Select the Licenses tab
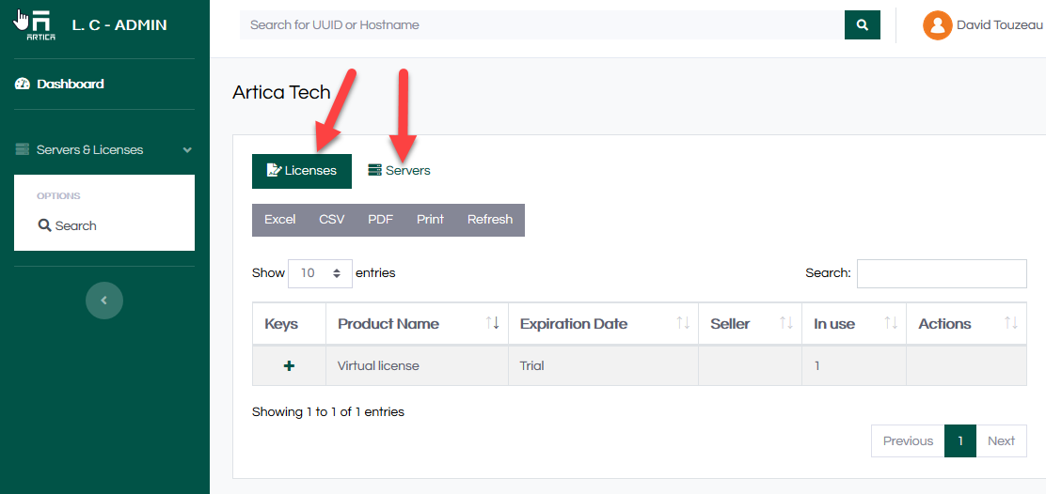Image resolution: width=1046 pixels, height=494 pixels. pyautogui.click(x=301, y=171)
